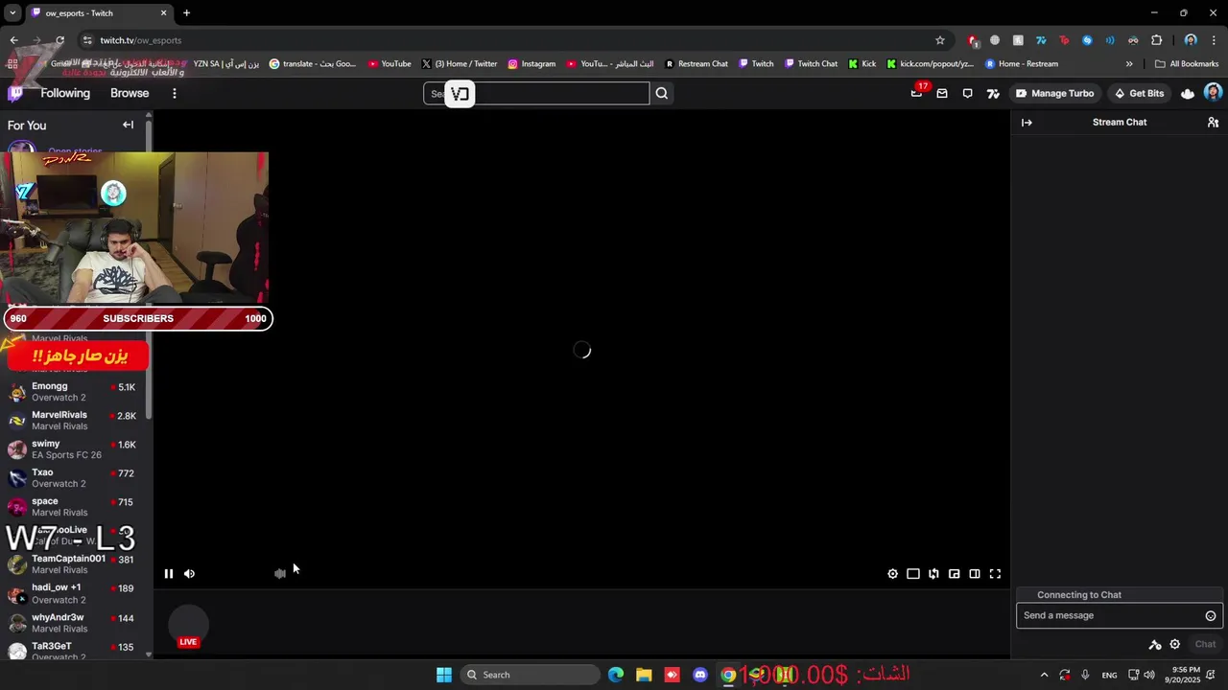Screen dimensions: 1228x690
Task: Open the YouTube bookmark
Action: 390,64
